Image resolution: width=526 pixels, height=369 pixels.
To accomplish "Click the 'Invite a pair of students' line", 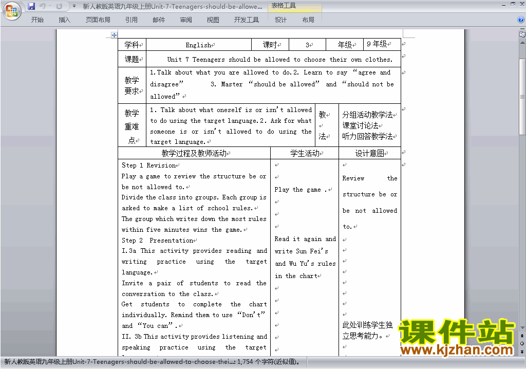I will (x=194, y=283).
